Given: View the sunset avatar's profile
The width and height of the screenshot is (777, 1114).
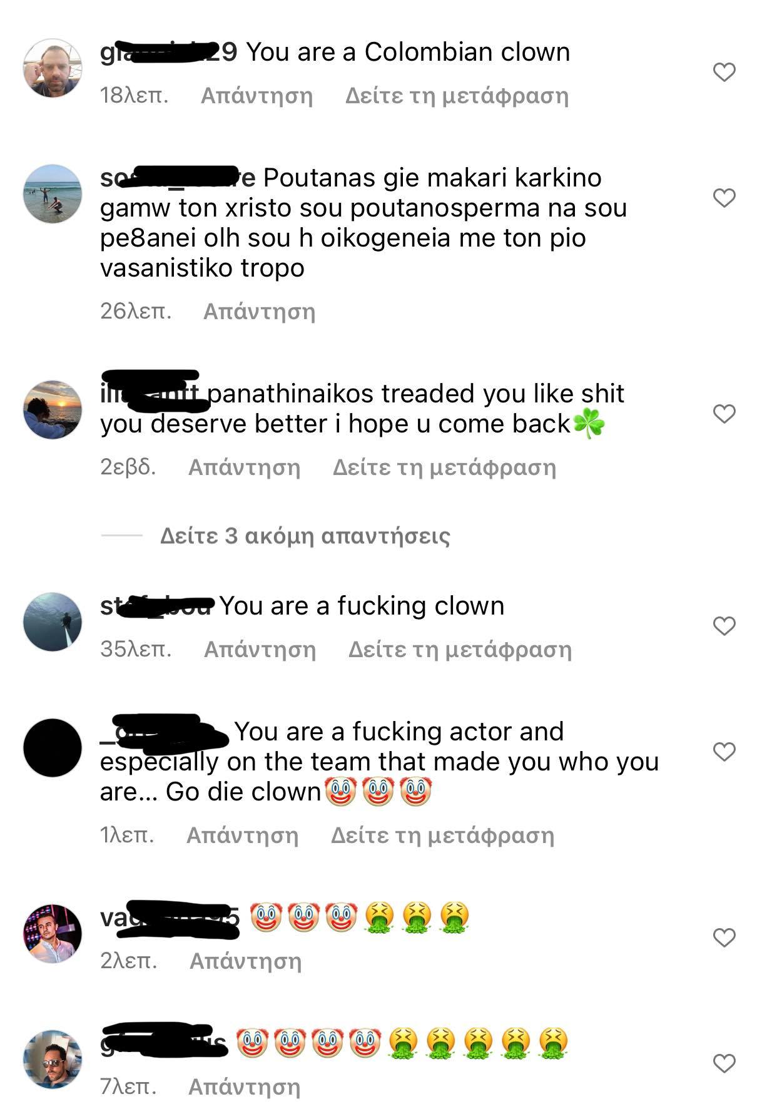Looking at the screenshot, I should pos(53,410).
